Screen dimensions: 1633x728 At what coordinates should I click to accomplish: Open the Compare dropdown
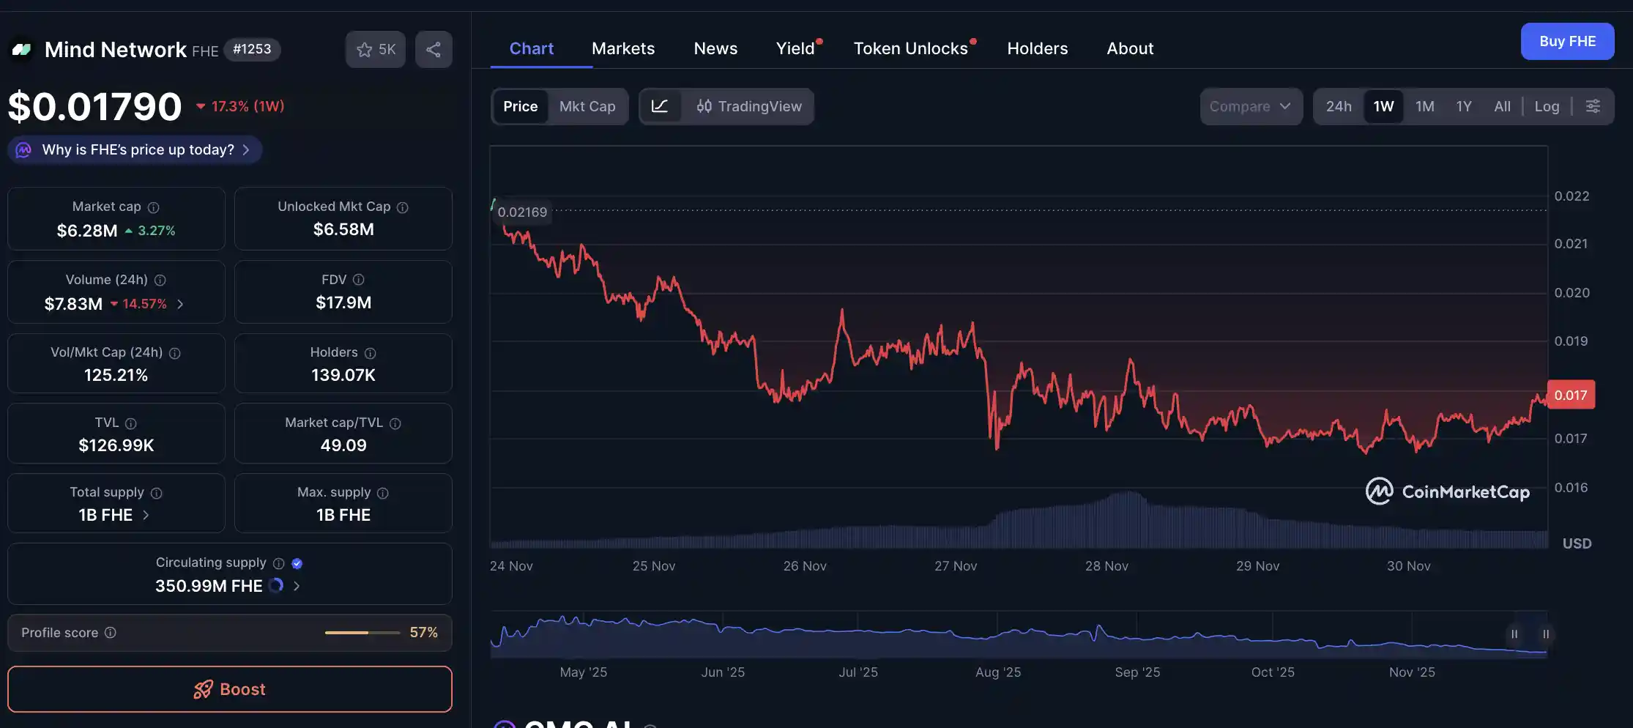1251,106
